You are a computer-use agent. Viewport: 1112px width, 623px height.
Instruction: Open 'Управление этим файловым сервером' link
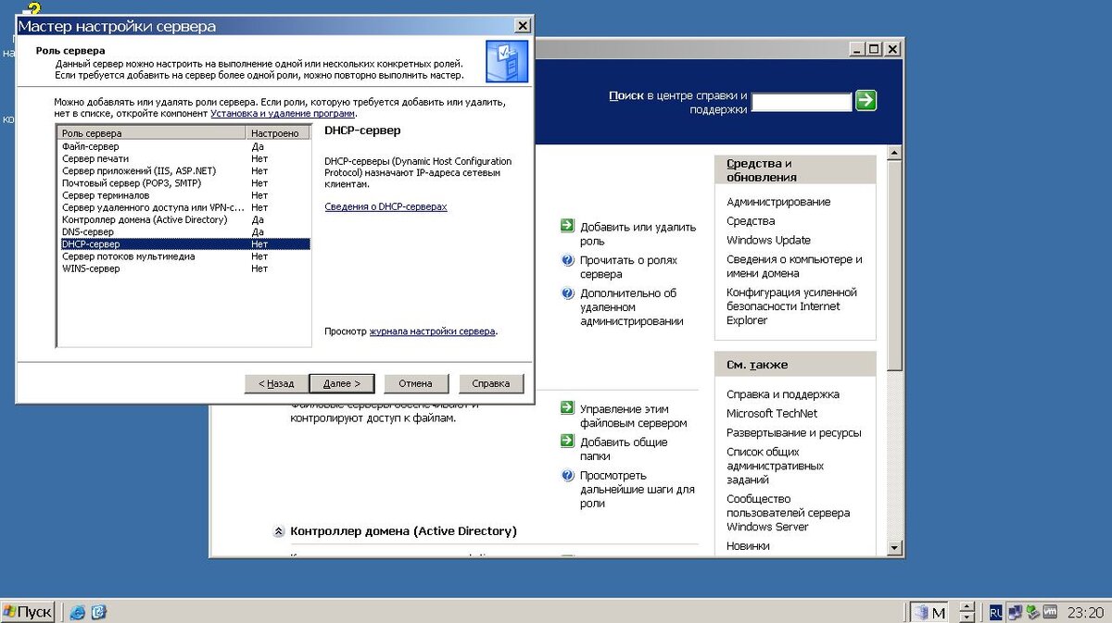coord(634,416)
